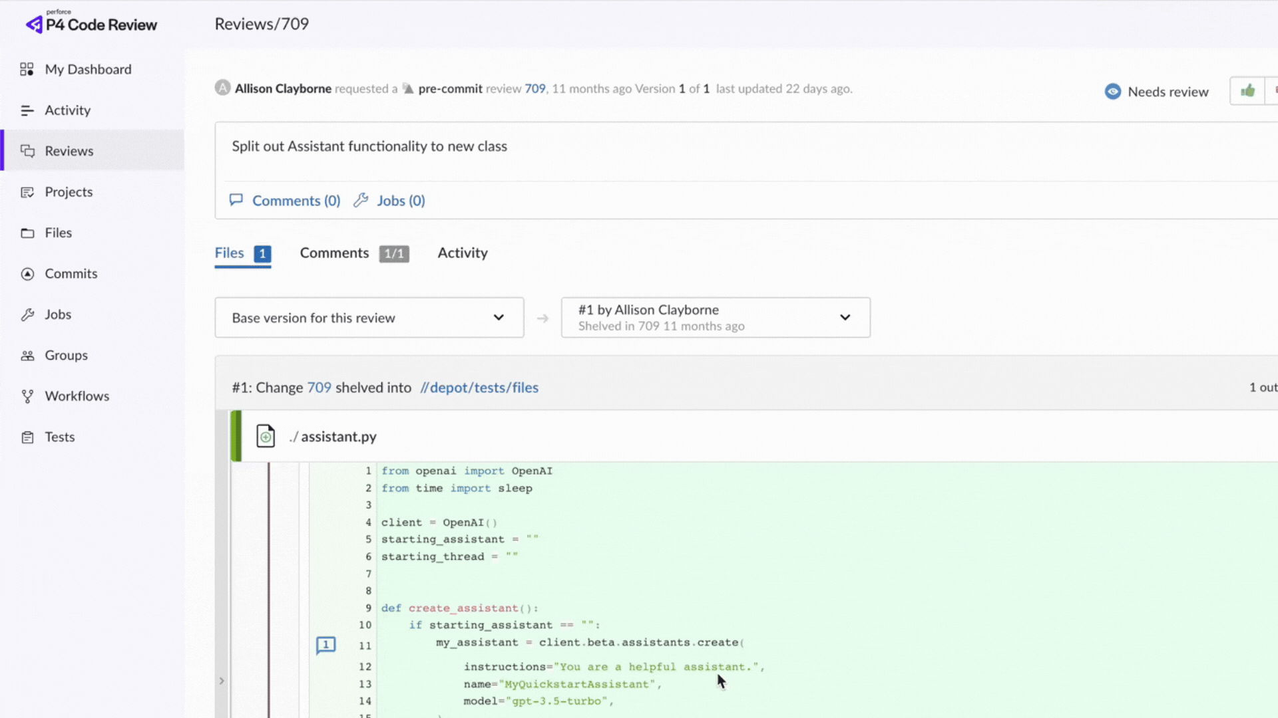Click the My Dashboard sidebar icon
Viewport: 1278px width, 718px height.
point(27,69)
